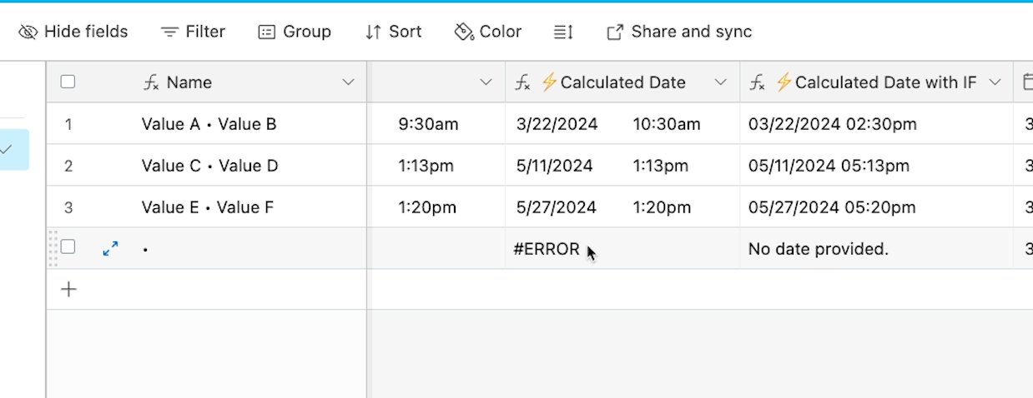Select the 1:20pm time column cell
Image resolution: width=1033 pixels, height=398 pixels.
pos(436,207)
